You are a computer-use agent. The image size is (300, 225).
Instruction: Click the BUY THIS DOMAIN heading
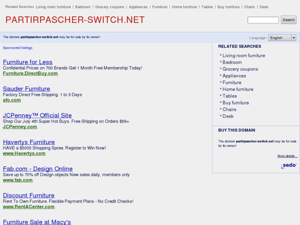point(237,130)
